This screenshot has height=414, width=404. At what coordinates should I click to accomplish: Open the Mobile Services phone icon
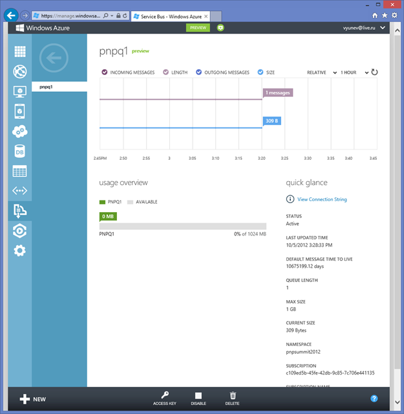[x=20, y=111]
